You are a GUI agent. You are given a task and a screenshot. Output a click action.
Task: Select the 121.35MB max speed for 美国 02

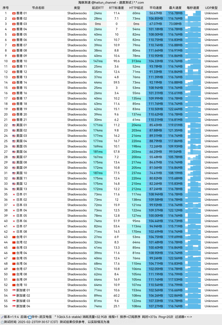click(x=175, y=130)
